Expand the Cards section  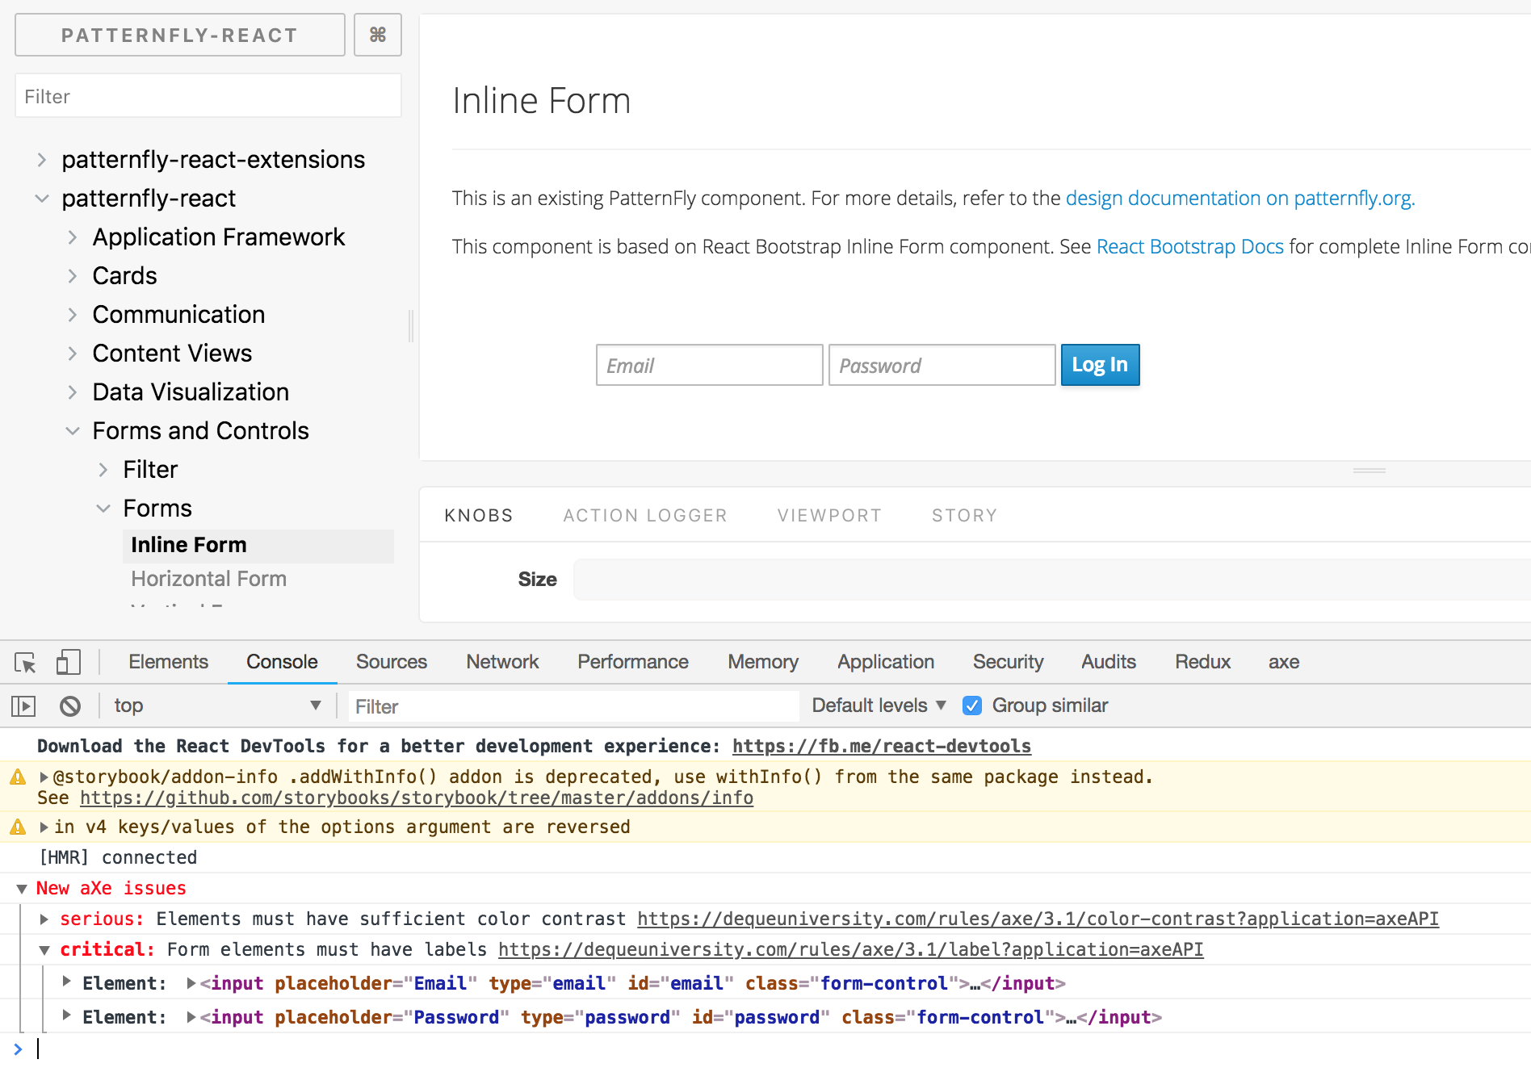pyautogui.click(x=73, y=276)
